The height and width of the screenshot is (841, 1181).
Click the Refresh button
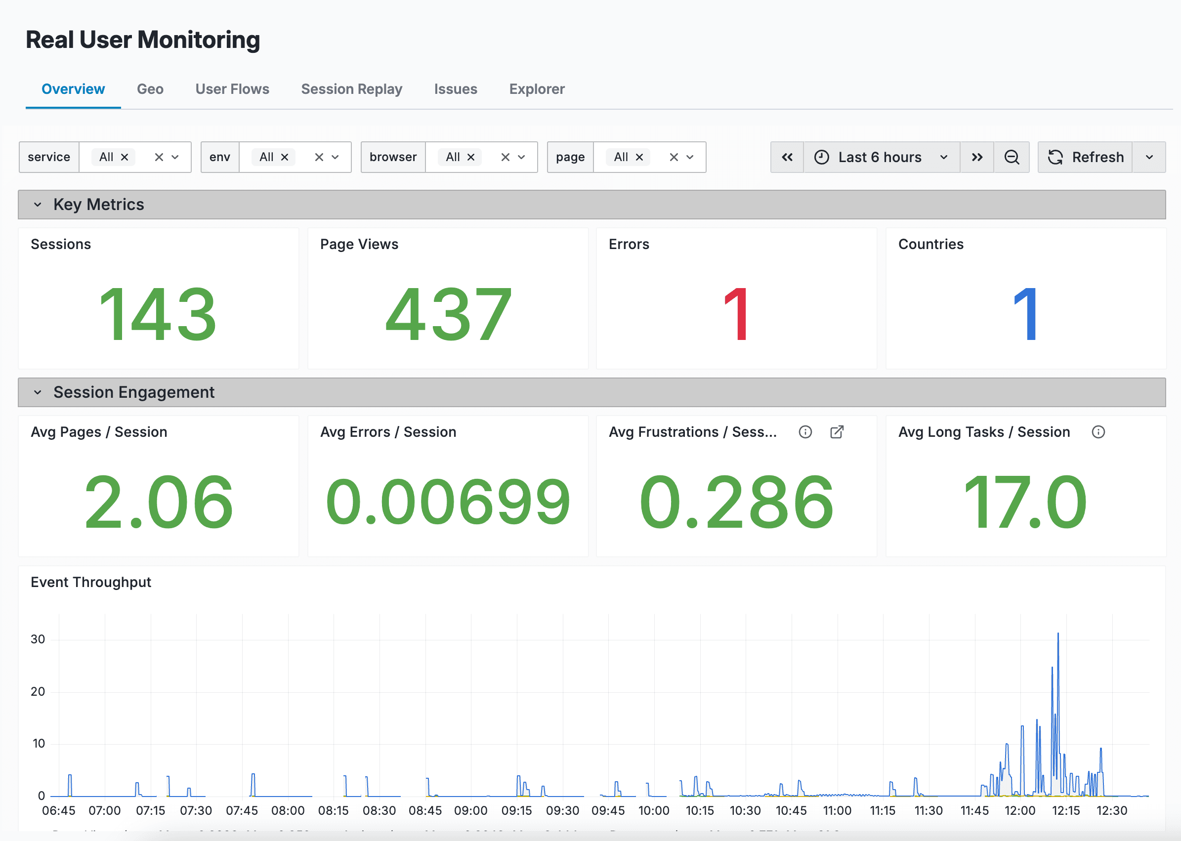pos(1085,157)
